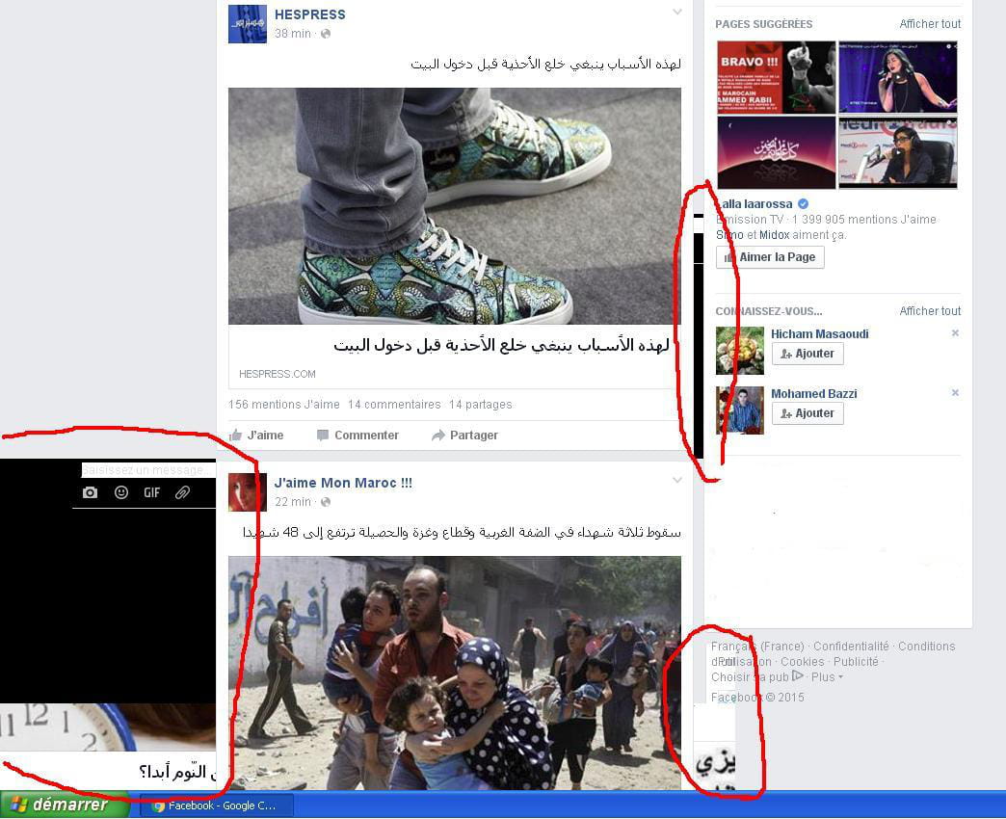The width and height of the screenshot is (1006, 819).
Task: Like the HESPRESS post with J'aime
Action: [x=256, y=436]
